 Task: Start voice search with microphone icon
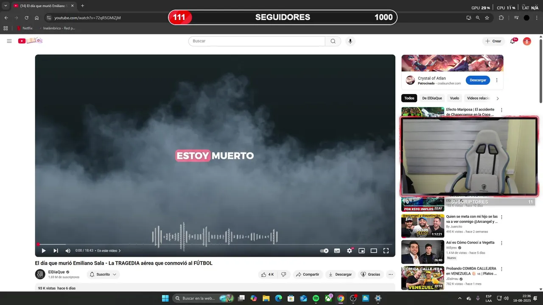click(350, 41)
